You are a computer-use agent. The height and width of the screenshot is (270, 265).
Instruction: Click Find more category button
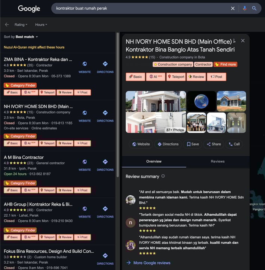225,64
